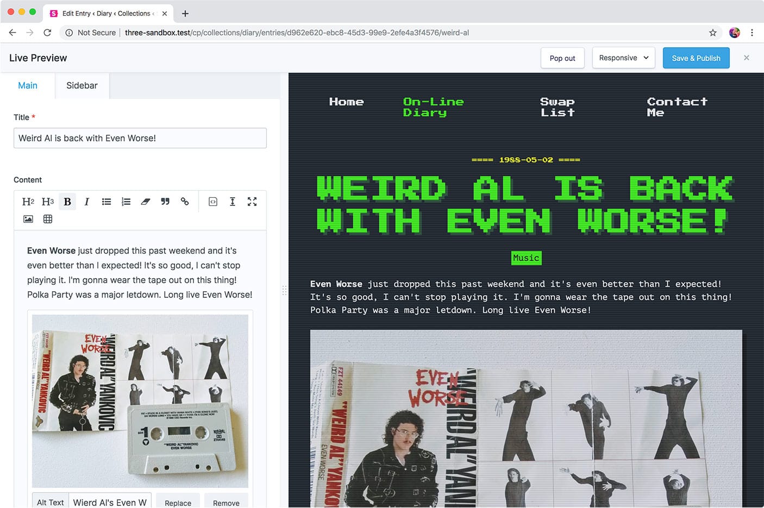Image resolution: width=764 pixels, height=508 pixels.
Task: Add a blockquote to content
Action: 165,202
